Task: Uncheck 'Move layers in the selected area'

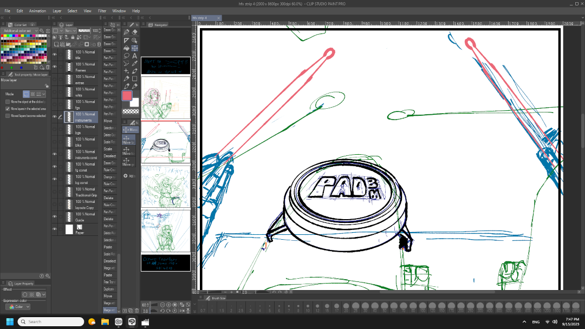Action: click(8, 109)
